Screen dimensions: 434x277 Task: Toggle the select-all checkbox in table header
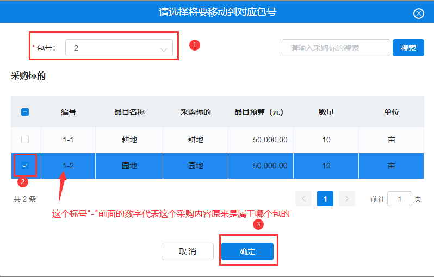(x=25, y=112)
